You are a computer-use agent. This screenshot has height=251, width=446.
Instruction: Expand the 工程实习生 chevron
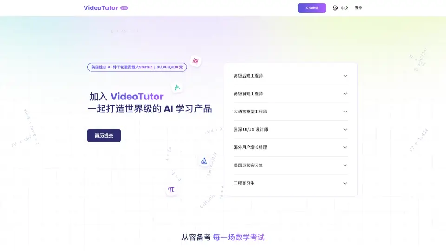[345, 183]
